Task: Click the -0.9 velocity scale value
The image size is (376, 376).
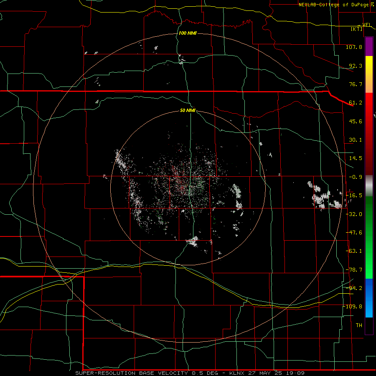Action: (x=356, y=177)
